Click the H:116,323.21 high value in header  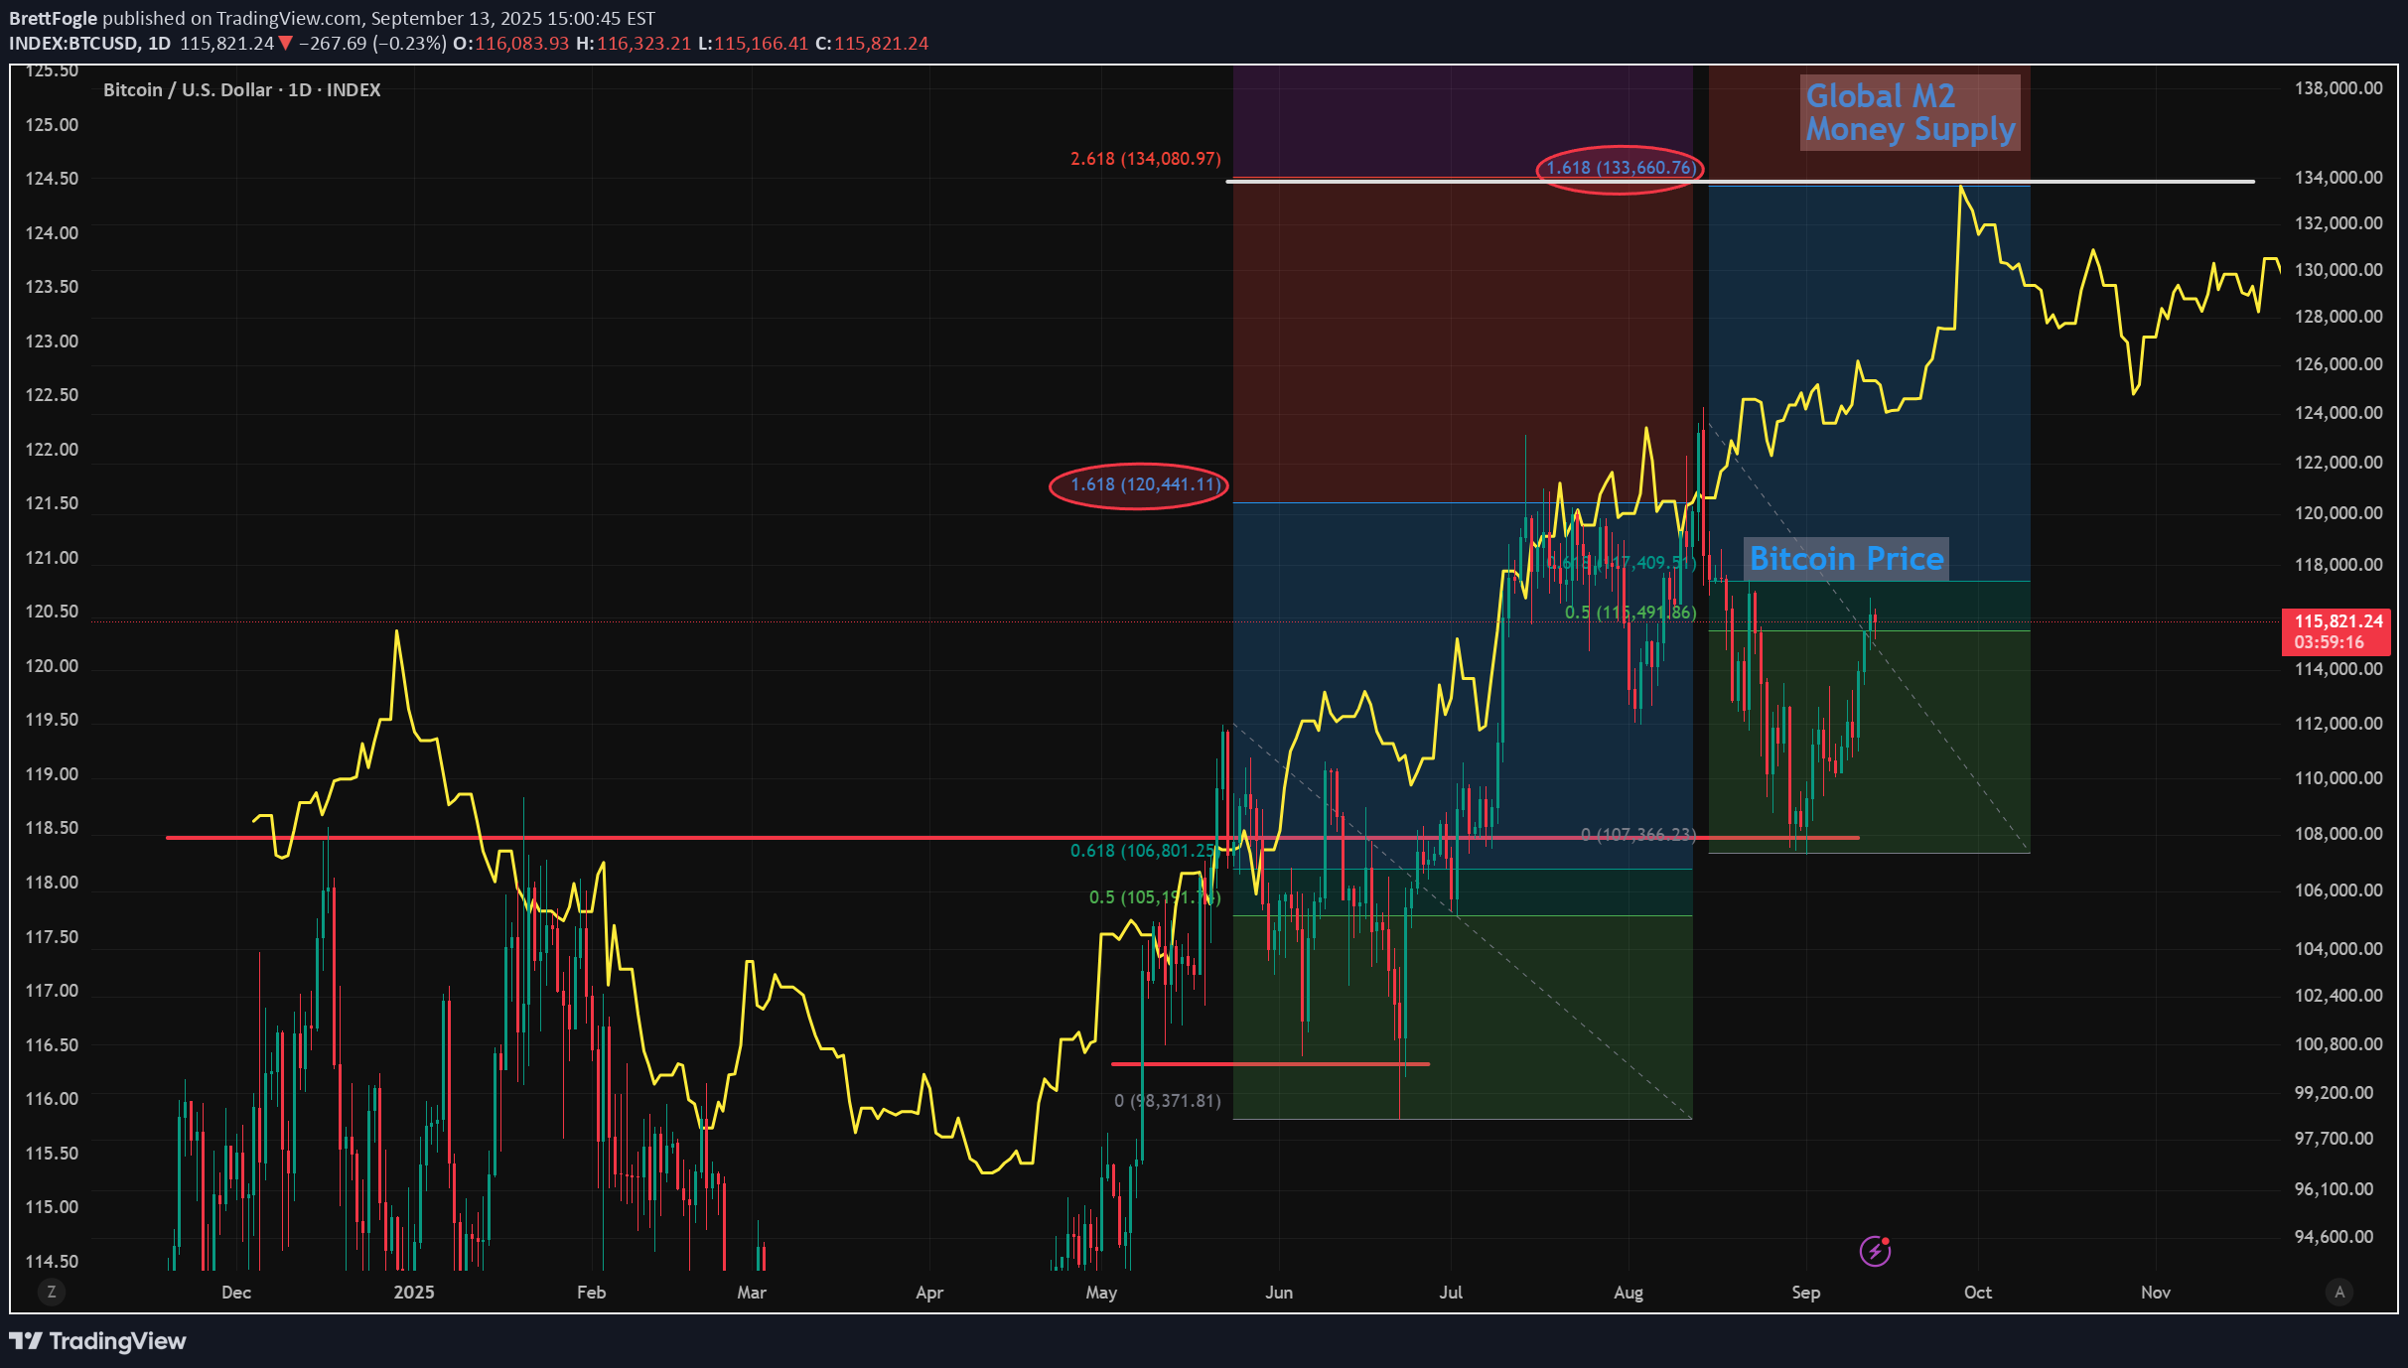coord(634,43)
